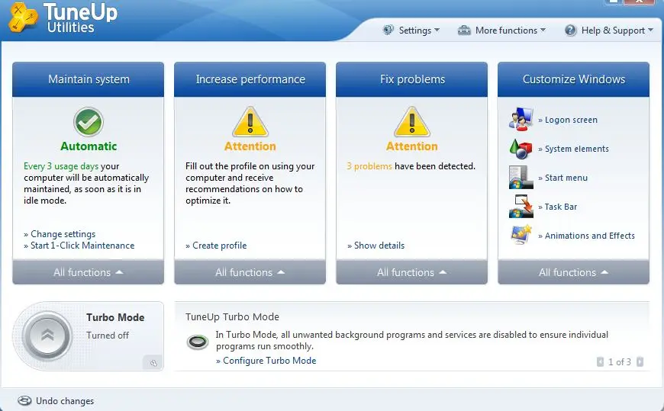Expand All functions under Maintain system
Image resolution: width=664 pixels, height=411 pixels.
[88, 272]
